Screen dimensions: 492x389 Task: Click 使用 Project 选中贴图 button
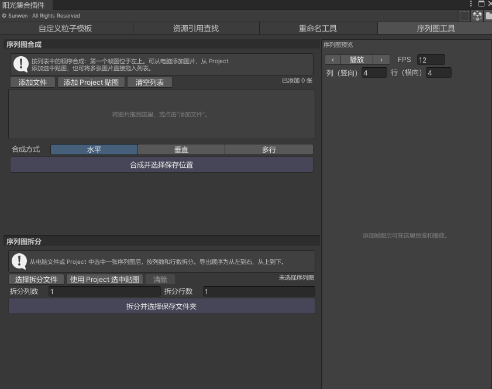(x=105, y=279)
